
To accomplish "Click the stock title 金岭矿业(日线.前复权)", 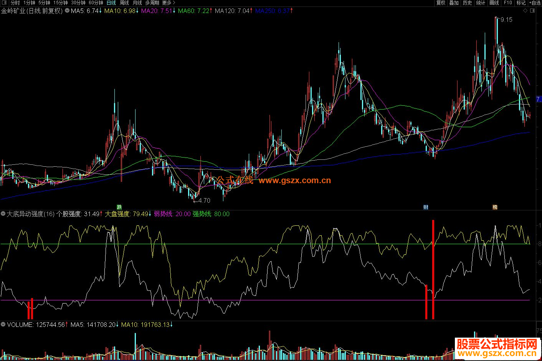I will [x=32, y=11].
